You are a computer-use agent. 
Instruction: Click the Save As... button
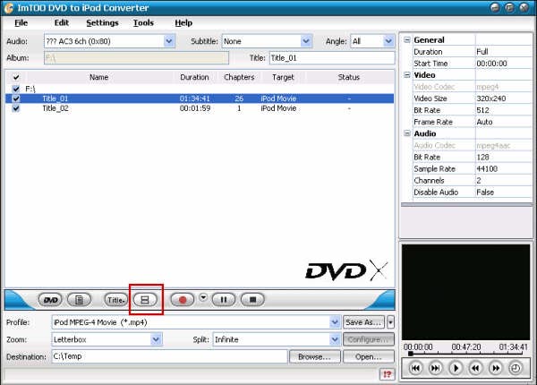pos(363,322)
